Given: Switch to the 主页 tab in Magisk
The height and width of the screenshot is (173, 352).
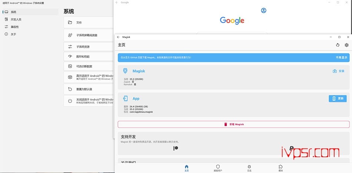Looking at the screenshot, I should [x=186, y=168].
